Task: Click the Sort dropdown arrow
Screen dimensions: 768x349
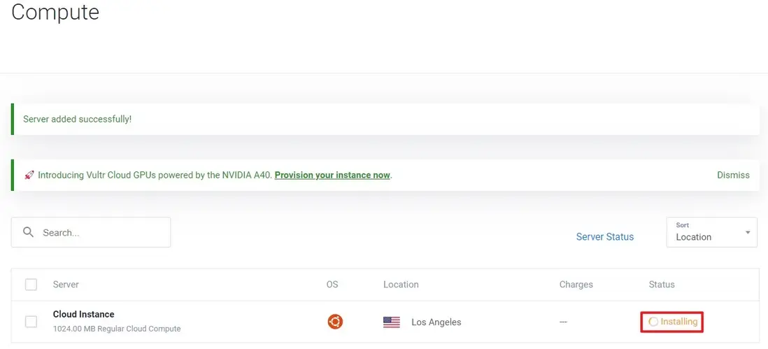Action: (748, 232)
